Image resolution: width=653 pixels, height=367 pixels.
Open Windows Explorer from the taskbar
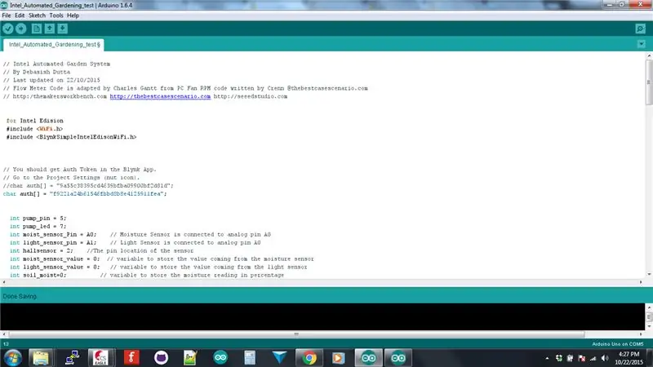coord(41,358)
